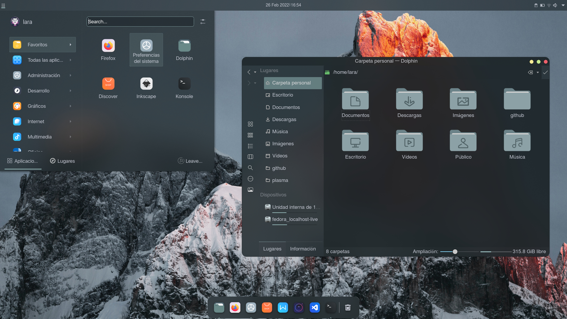The width and height of the screenshot is (567, 319).
Task: Expand hidden system tray icons arrow
Action: (563, 5)
